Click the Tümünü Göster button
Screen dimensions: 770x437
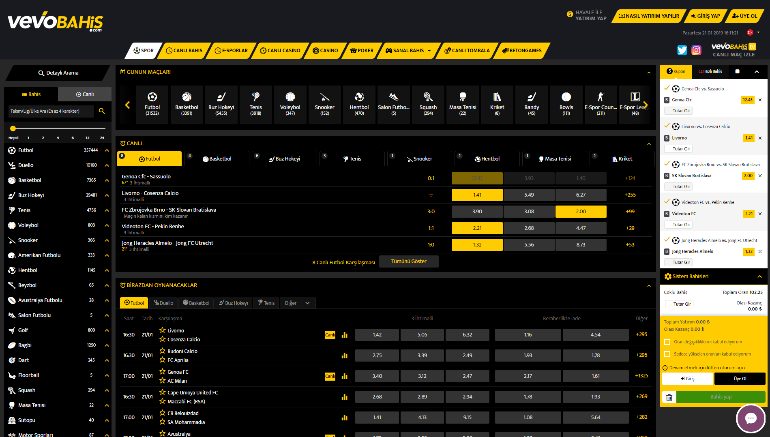click(x=408, y=261)
